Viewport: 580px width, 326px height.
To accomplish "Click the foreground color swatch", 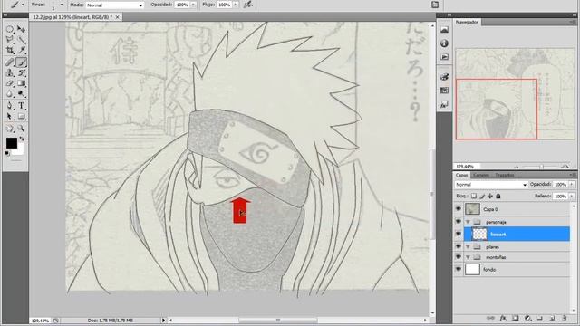I will (x=11, y=143).
